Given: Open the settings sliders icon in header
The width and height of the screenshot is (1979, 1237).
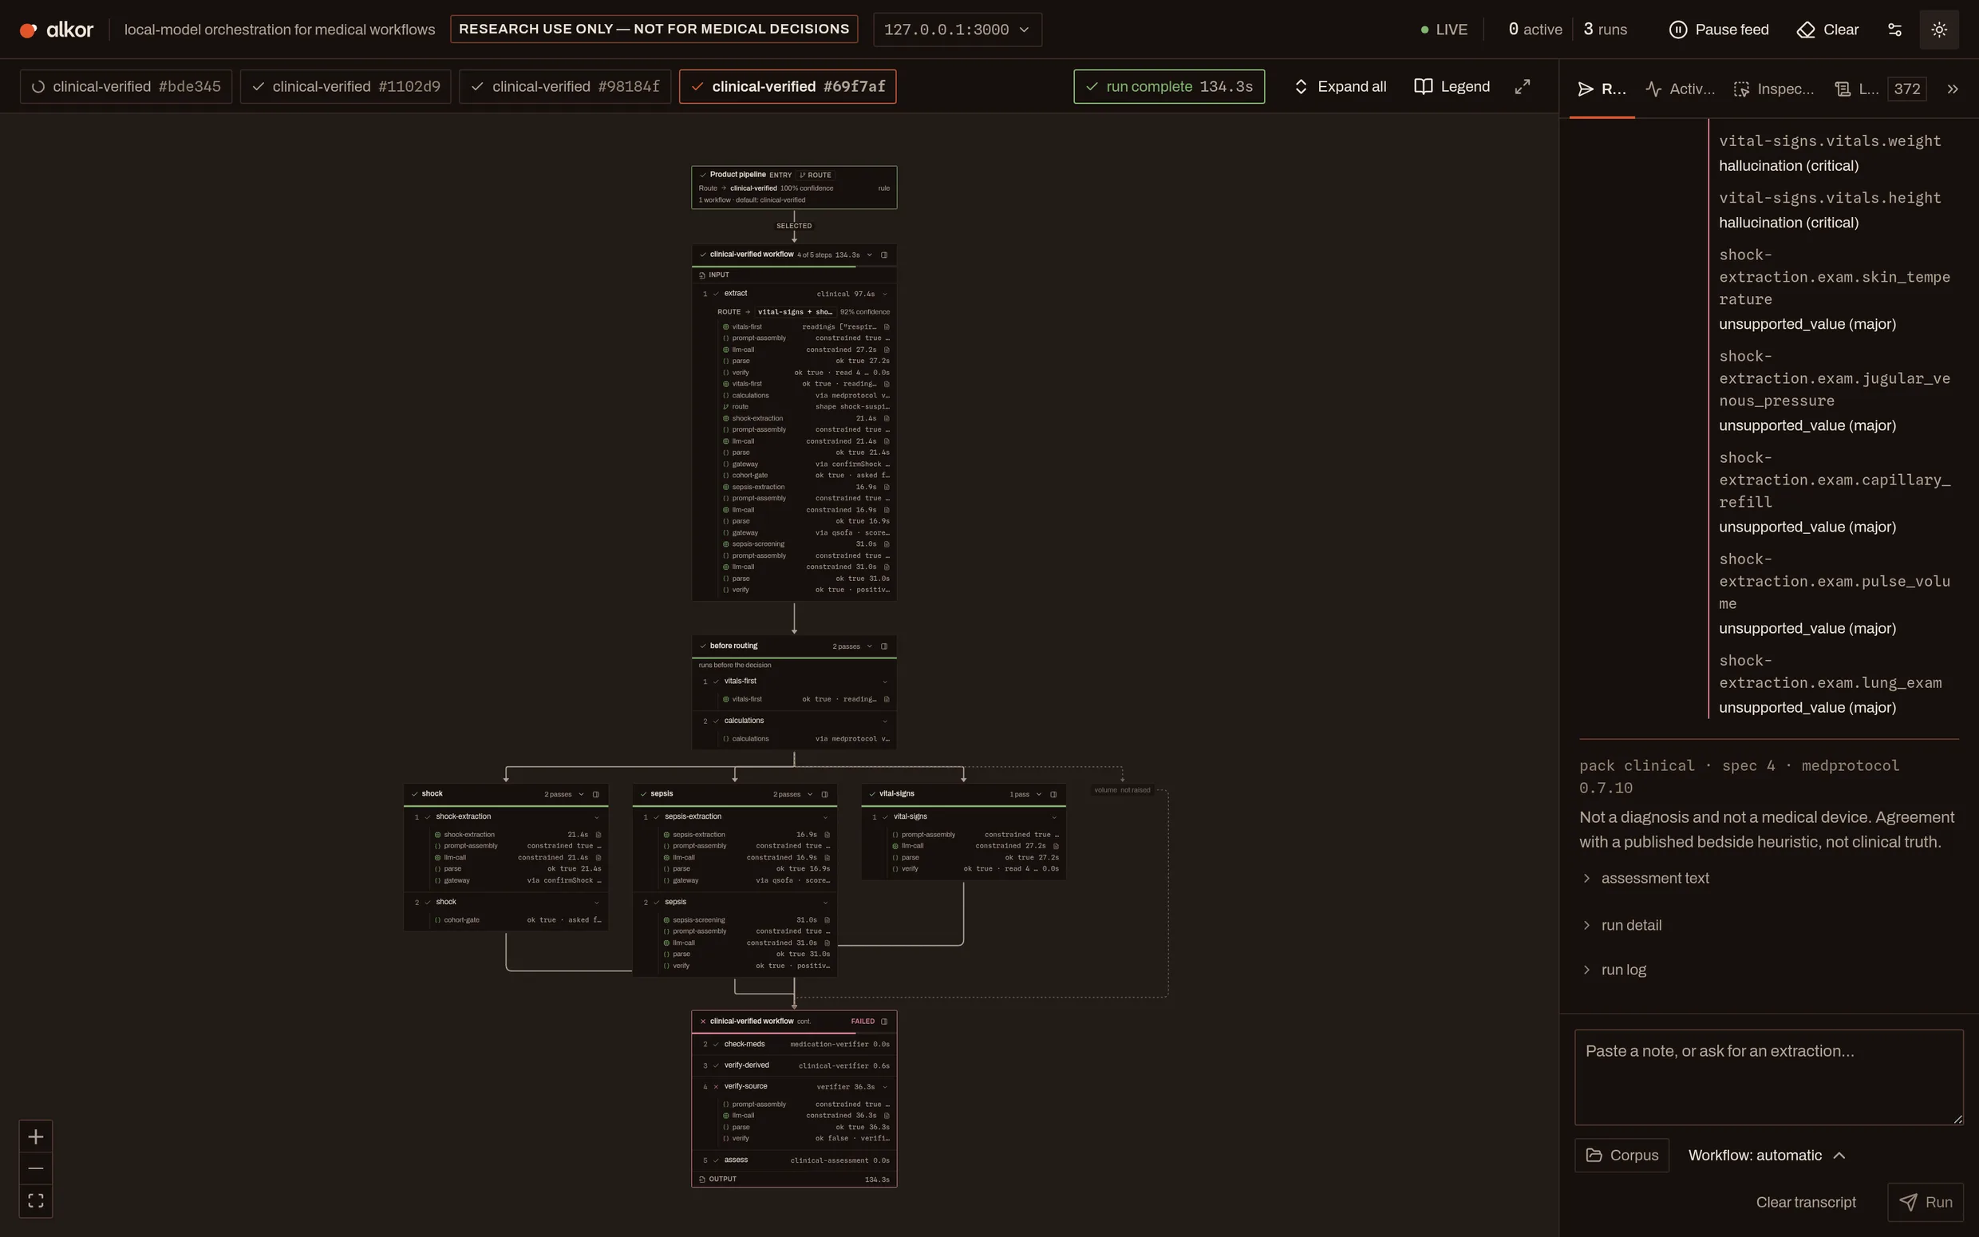Looking at the screenshot, I should point(1894,30).
